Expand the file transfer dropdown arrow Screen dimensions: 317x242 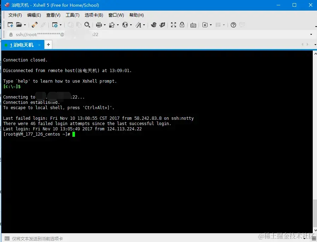point(118,25)
